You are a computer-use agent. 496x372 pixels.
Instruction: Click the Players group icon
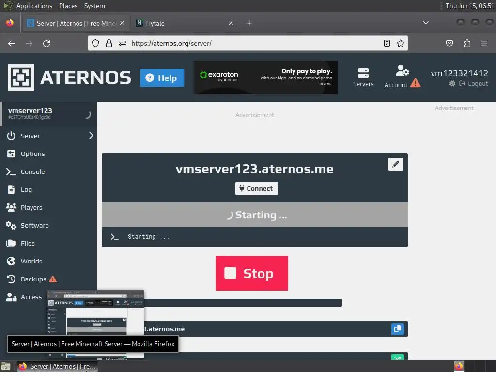click(11, 207)
